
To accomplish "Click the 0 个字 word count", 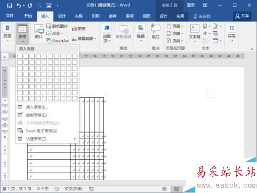I will click(x=43, y=189).
